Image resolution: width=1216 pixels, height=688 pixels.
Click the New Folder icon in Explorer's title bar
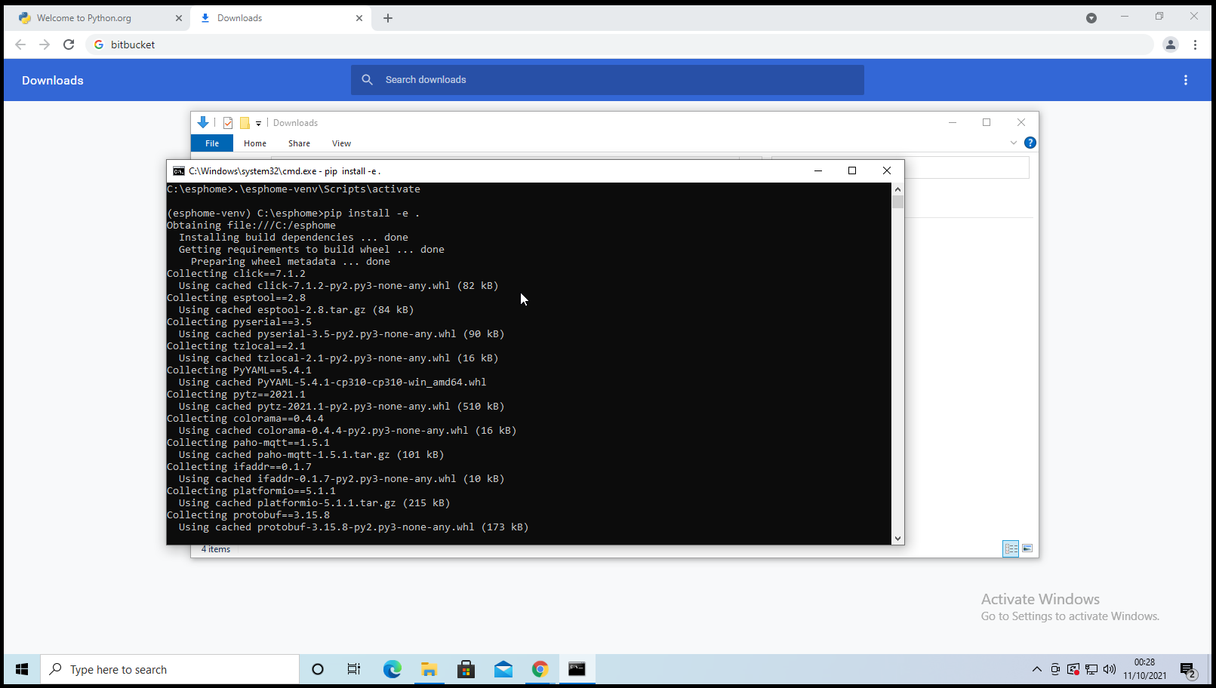(245, 122)
